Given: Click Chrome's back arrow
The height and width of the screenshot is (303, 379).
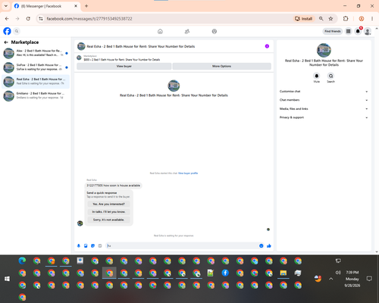Looking at the screenshot, I should (x=7, y=19).
